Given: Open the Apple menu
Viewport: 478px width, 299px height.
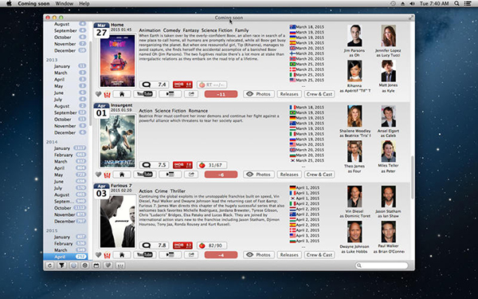Looking at the screenshot, I should click(x=9, y=4).
